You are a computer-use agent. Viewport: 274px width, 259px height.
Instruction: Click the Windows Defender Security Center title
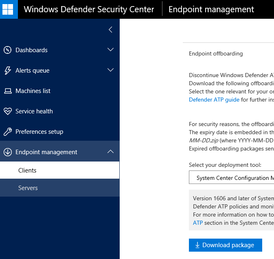(89, 9)
